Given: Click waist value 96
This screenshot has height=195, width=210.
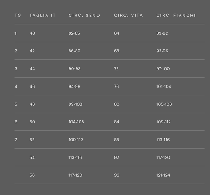Looking at the screenshot, I should point(117,175).
